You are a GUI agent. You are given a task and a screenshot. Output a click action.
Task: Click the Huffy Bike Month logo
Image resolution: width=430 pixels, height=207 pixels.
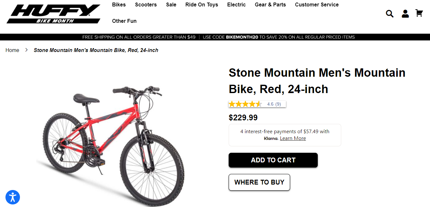53,14
